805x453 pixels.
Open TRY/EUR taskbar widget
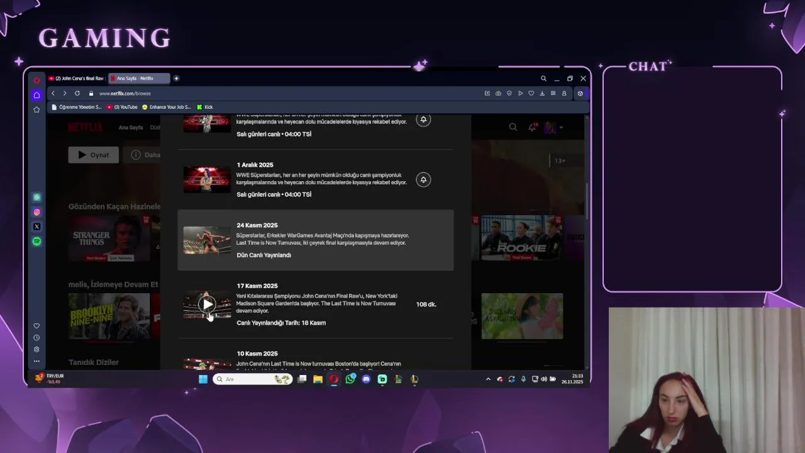point(50,379)
